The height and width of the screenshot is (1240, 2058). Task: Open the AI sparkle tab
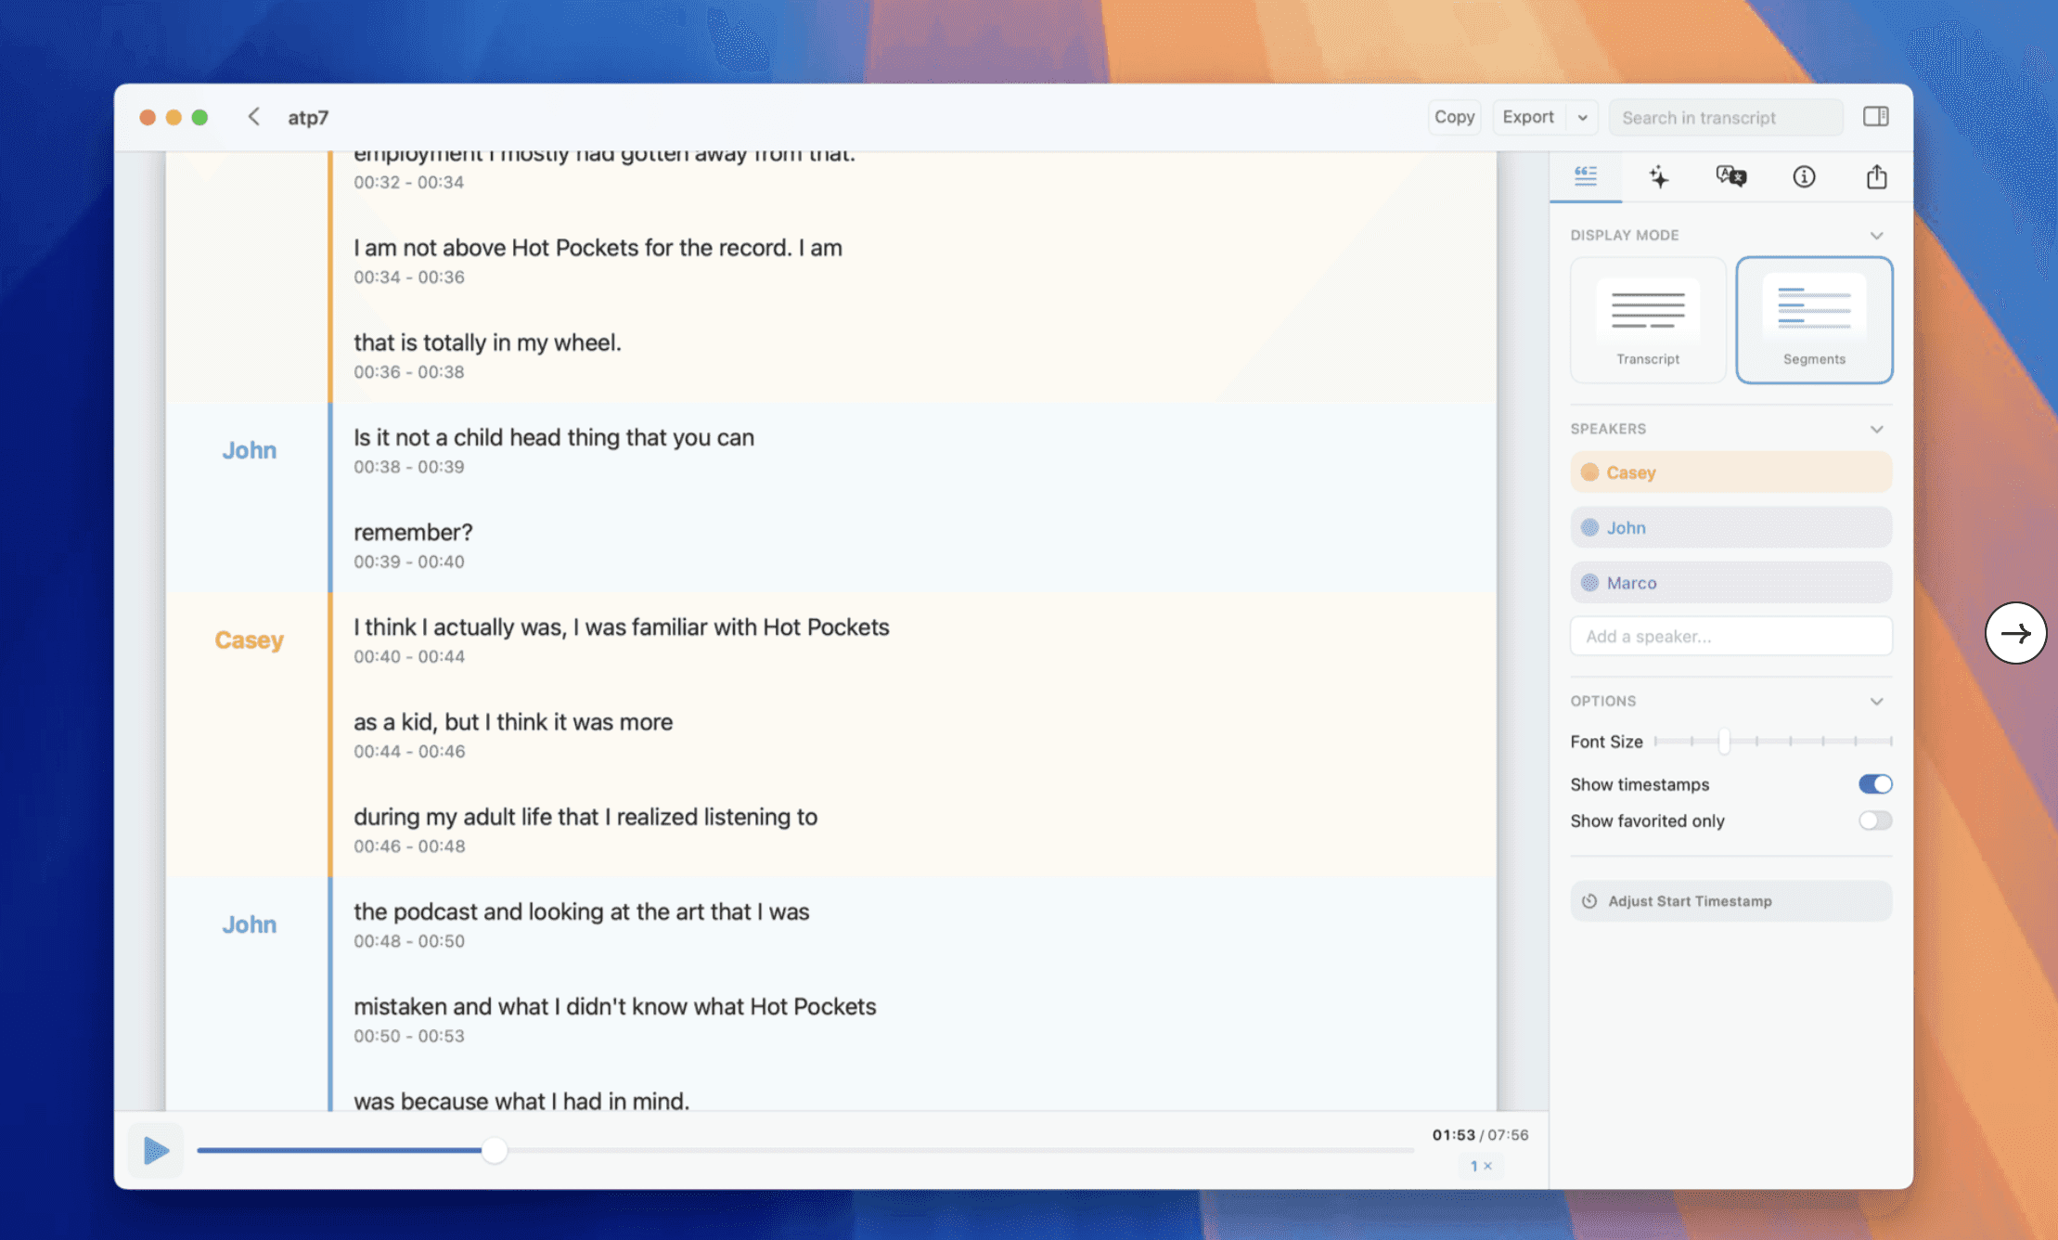[x=1658, y=176]
